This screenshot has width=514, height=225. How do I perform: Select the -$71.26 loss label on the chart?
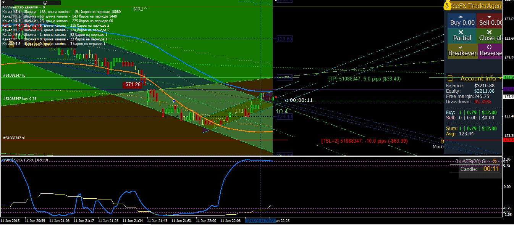(x=132, y=84)
